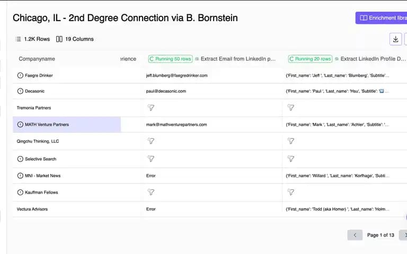This screenshot has height=254, width=407.
Task: Click the email filter icon in Tremonia Partners row
Action: tap(151, 107)
